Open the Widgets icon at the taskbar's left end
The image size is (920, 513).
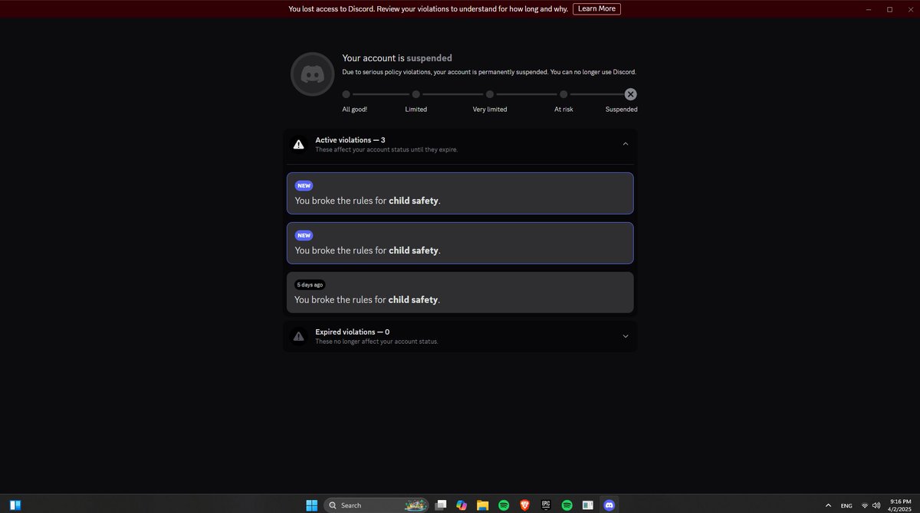pyautogui.click(x=15, y=505)
